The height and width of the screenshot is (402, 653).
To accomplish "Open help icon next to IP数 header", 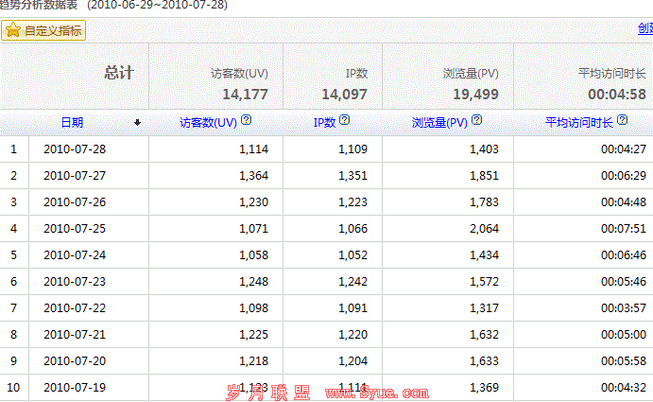I will pos(345,121).
